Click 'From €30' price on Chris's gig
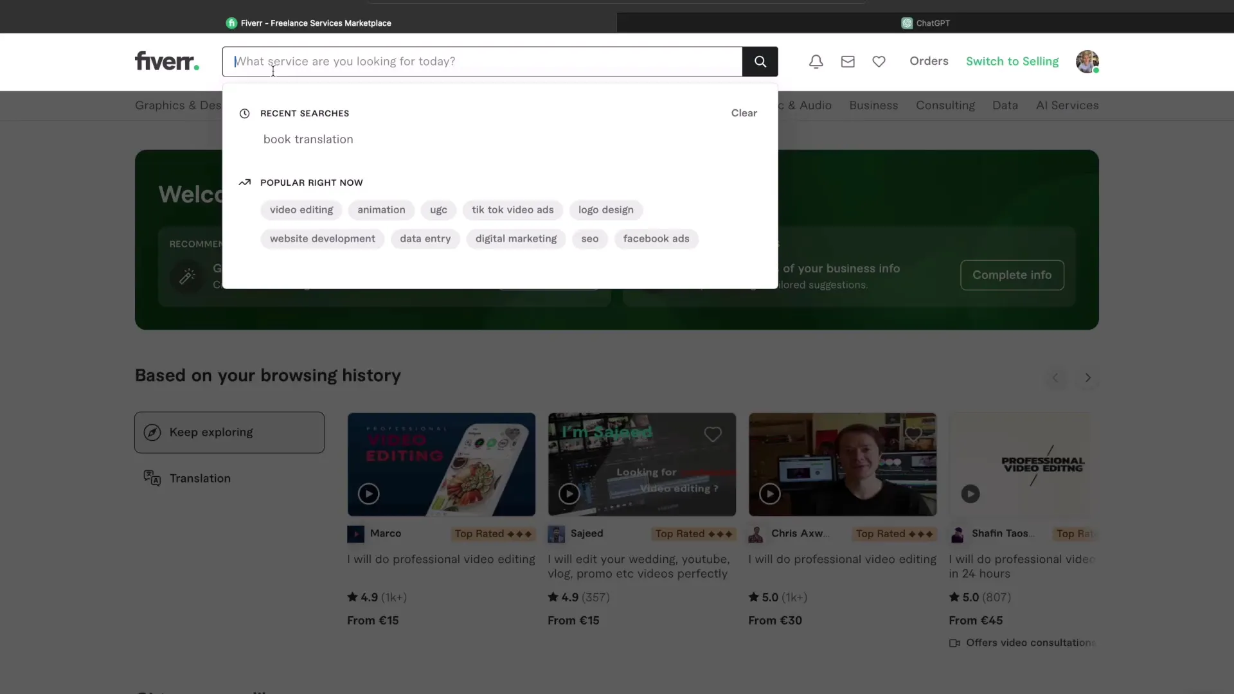This screenshot has height=694, width=1234. pyautogui.click(x=775, y=621)
